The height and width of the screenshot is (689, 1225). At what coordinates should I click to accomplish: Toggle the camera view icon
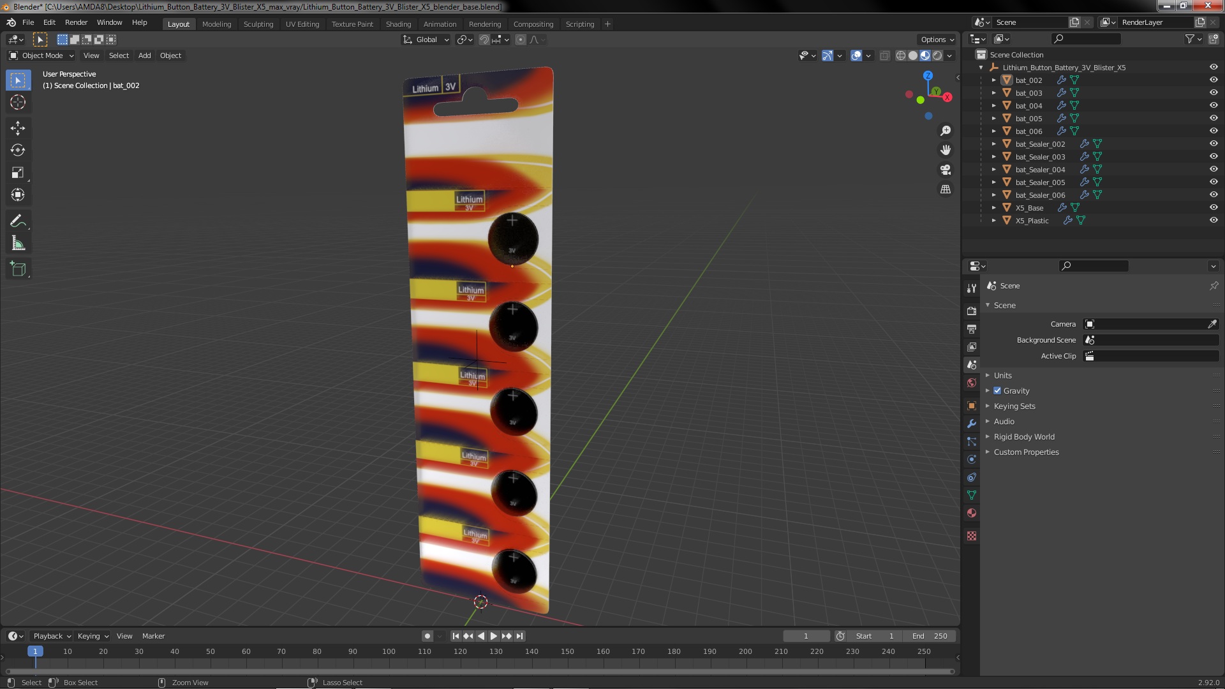[x=946, y=170]
